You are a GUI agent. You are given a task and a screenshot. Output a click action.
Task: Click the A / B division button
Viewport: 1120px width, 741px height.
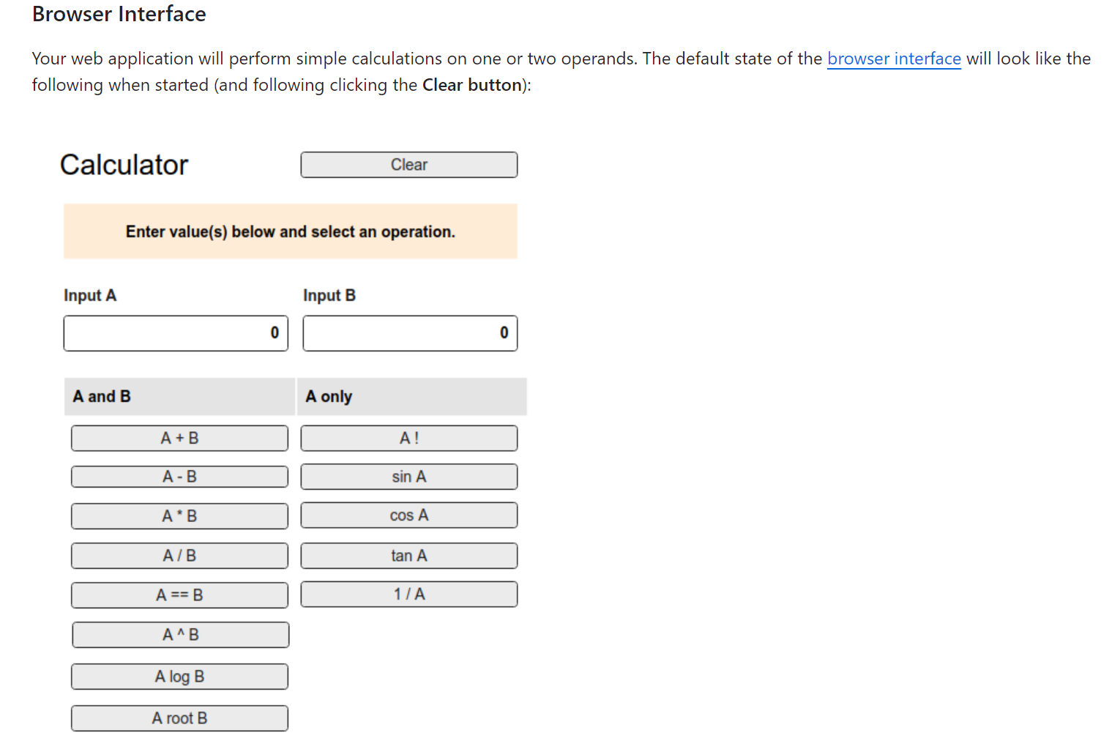179,555
